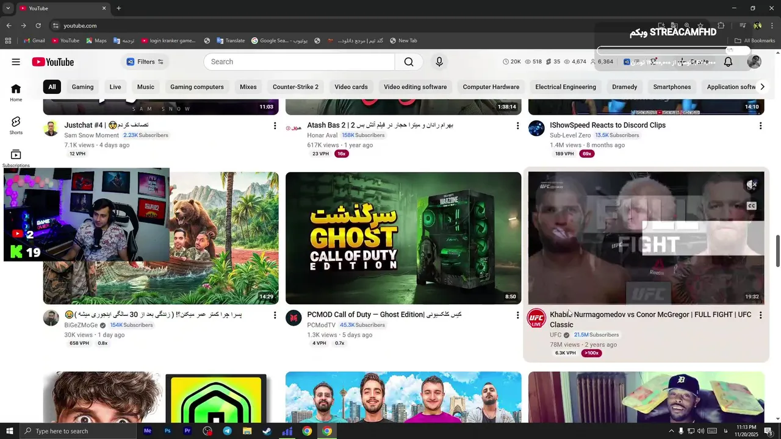The image size is (781, 439).
Task: Open the Sub-Level Zero channel link
Action: 570,135
